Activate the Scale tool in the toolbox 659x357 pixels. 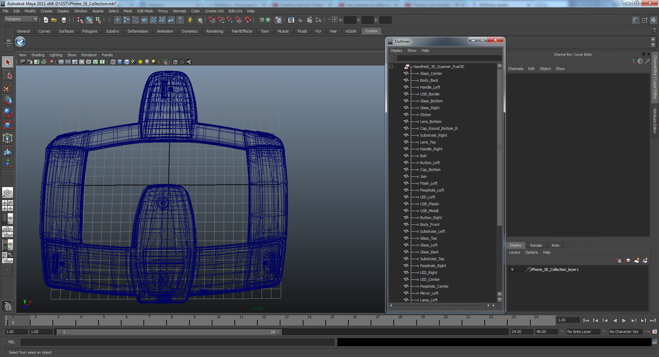[8, 125]
